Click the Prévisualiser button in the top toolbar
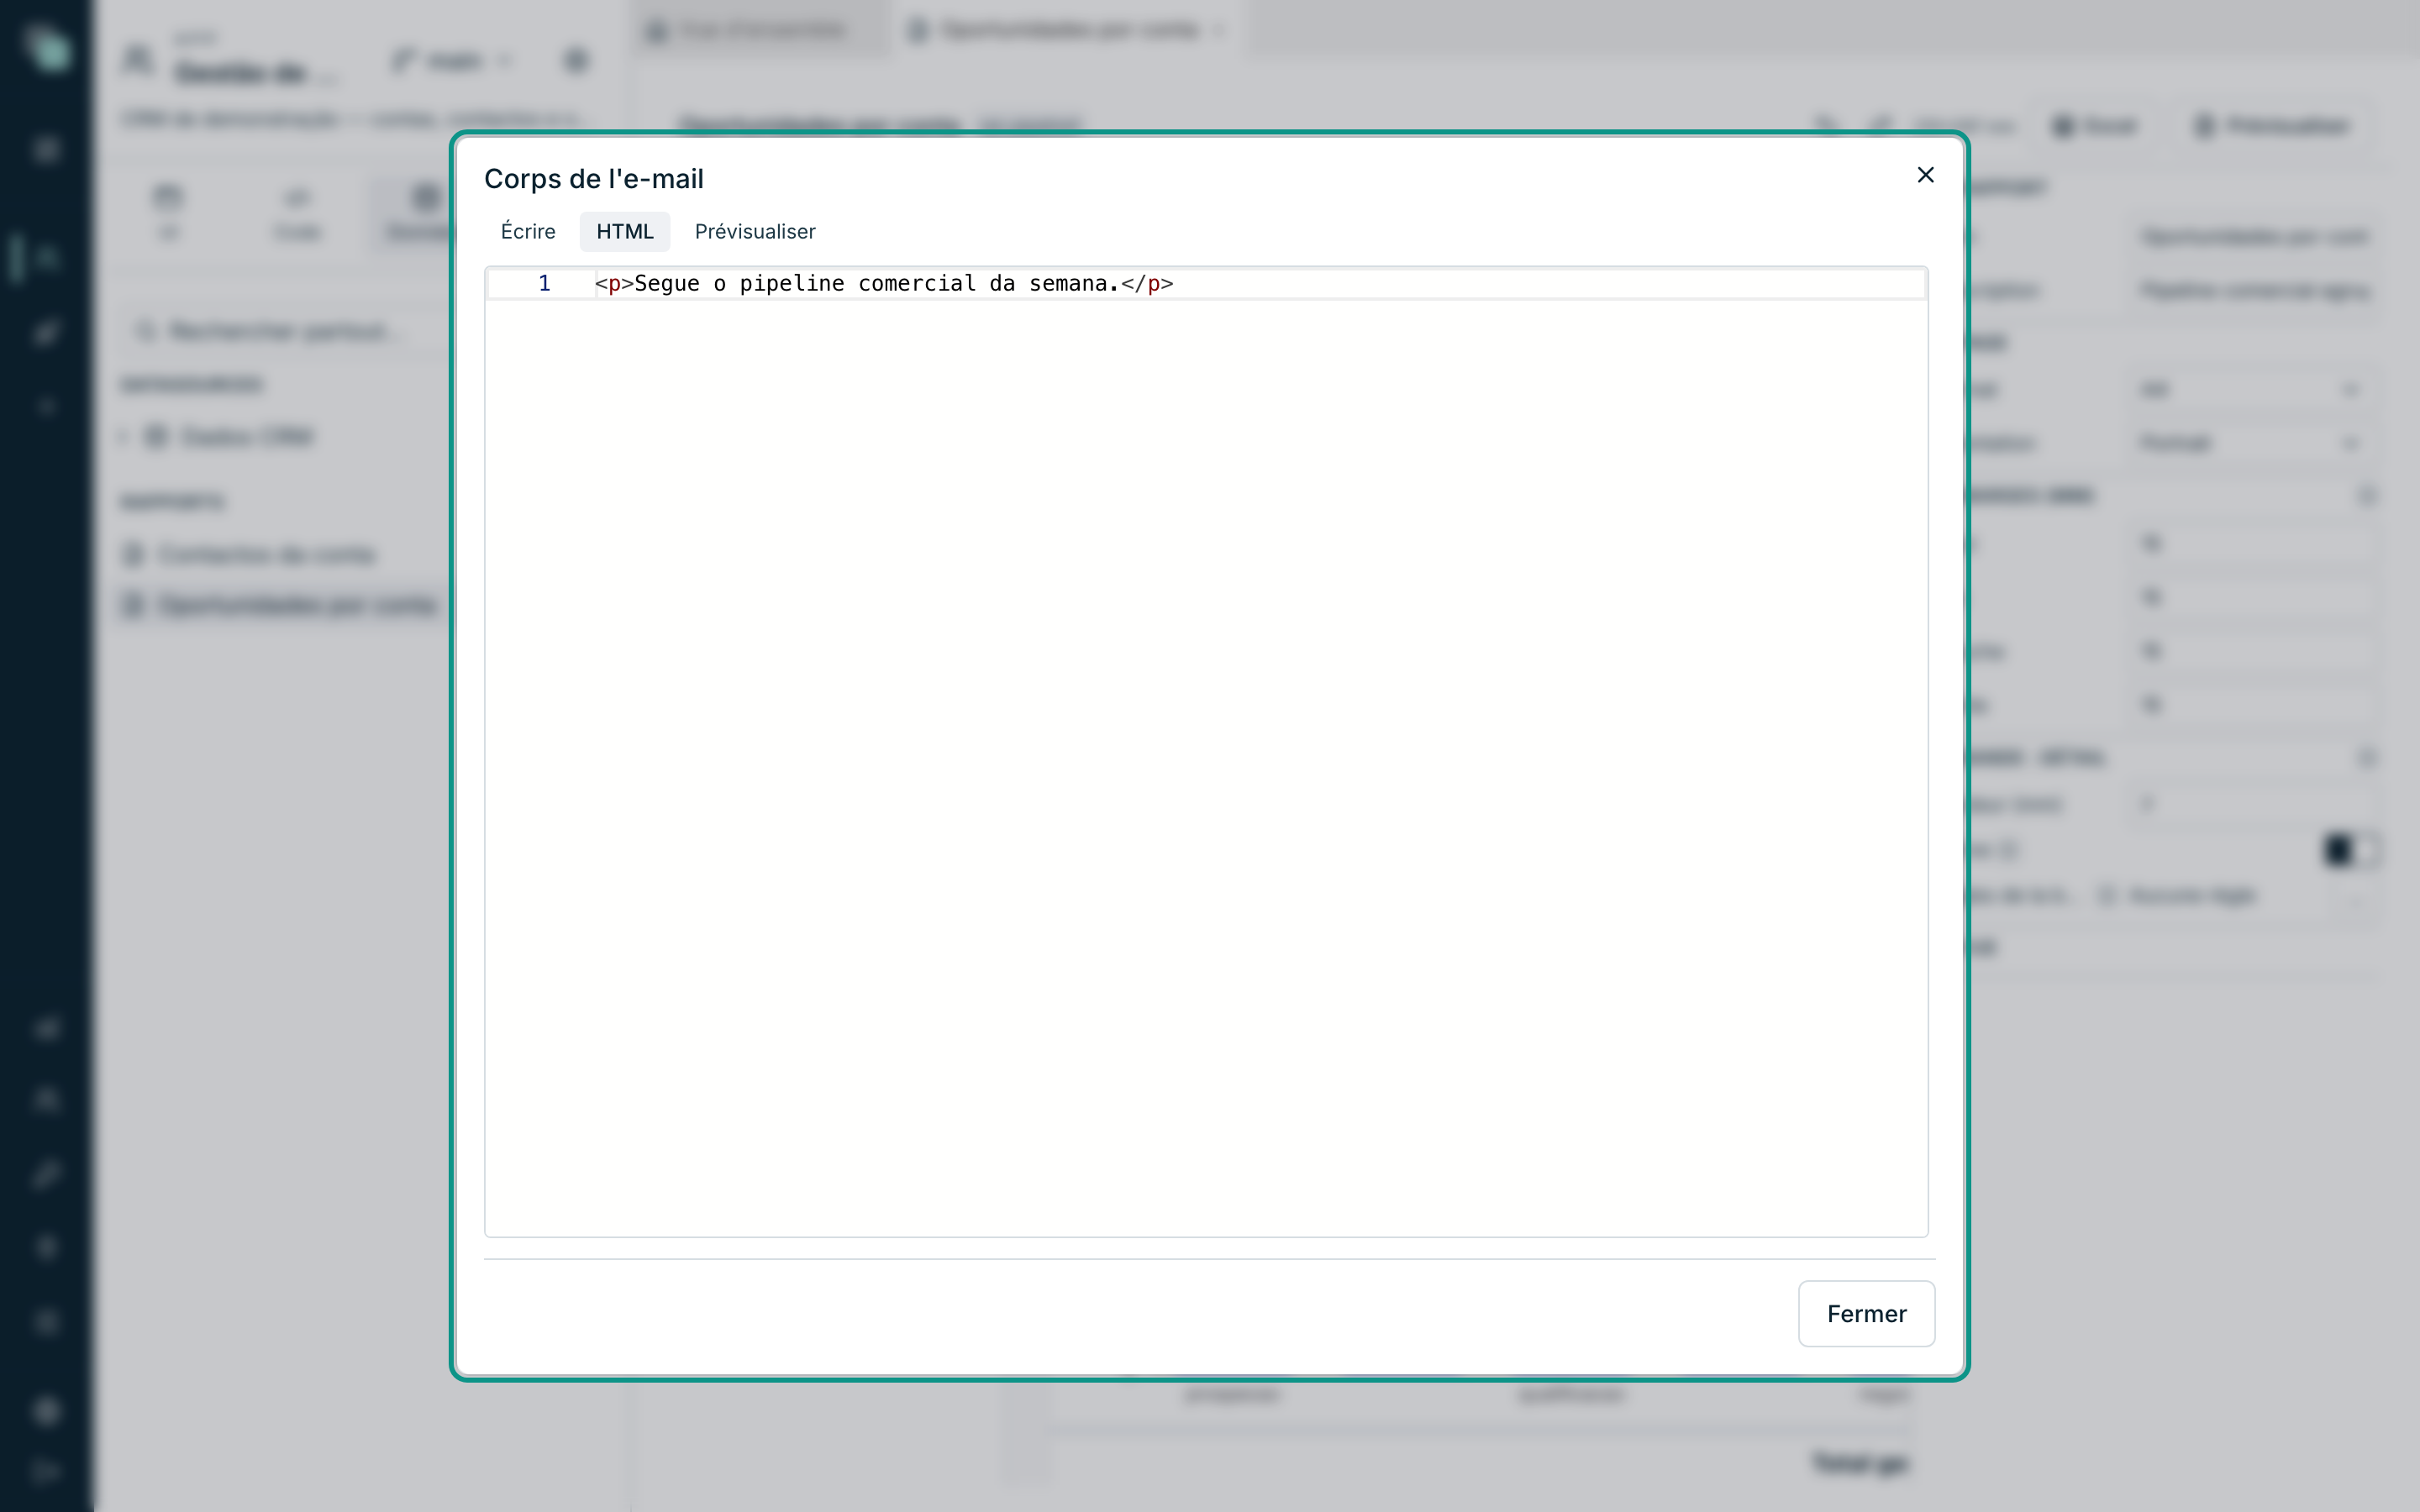Image resolution: width=2420 pixels, height=1512 pixels. (2272, 126)
